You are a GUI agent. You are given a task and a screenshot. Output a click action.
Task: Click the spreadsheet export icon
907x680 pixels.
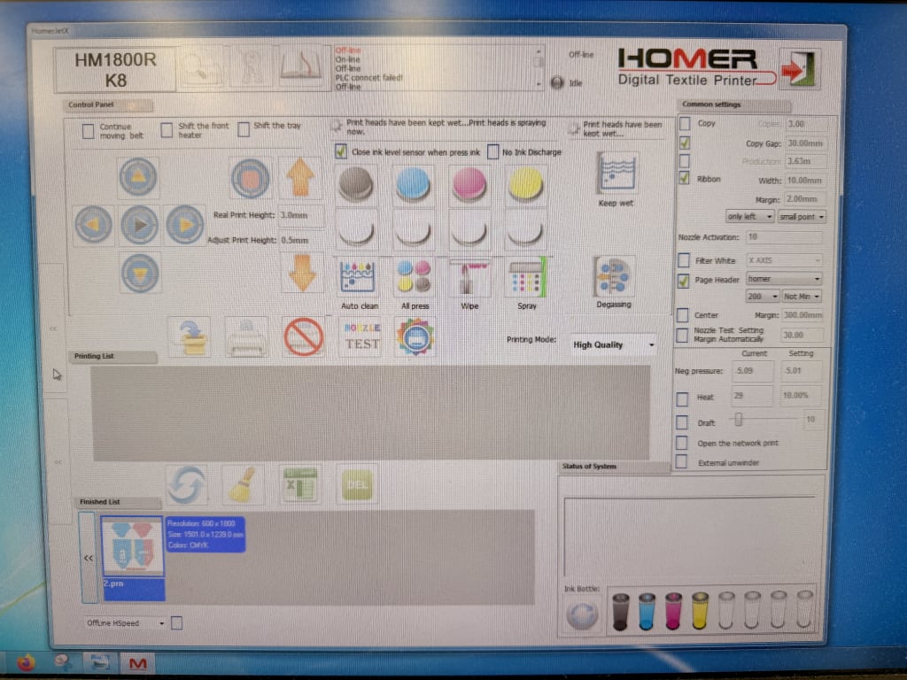coord(299,484)
